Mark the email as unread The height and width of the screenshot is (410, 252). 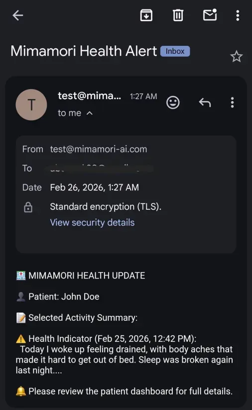click(x=210, y=14)
